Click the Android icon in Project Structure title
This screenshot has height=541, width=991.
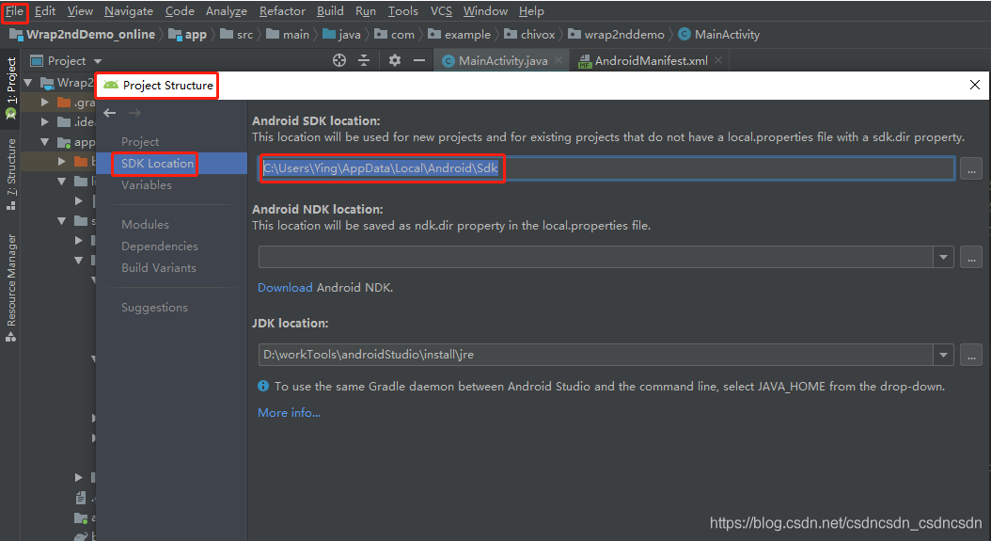[x=111, y=85]
